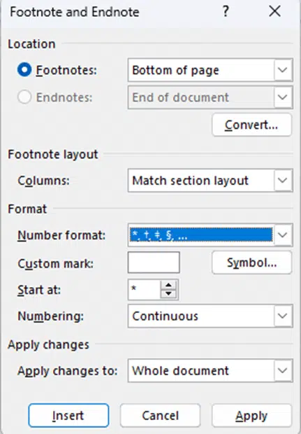The width and height of the screenshot is (301, 434).
Task: Click the Insert button
Action: pos(68,416)
